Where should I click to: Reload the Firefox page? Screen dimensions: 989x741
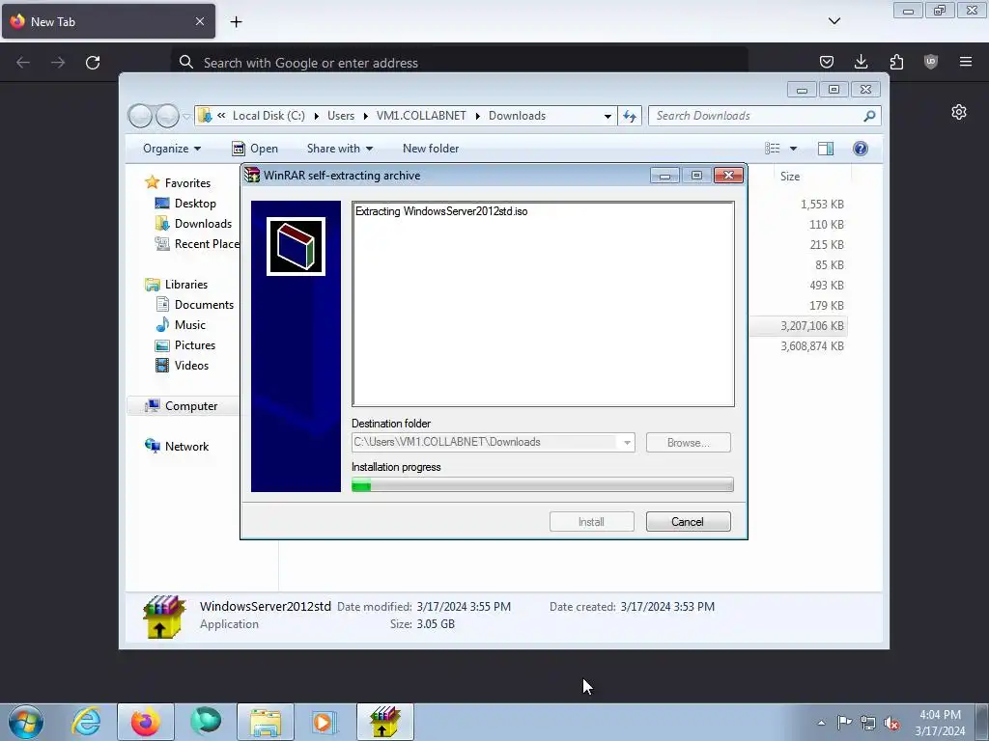[x=93, y=63]
